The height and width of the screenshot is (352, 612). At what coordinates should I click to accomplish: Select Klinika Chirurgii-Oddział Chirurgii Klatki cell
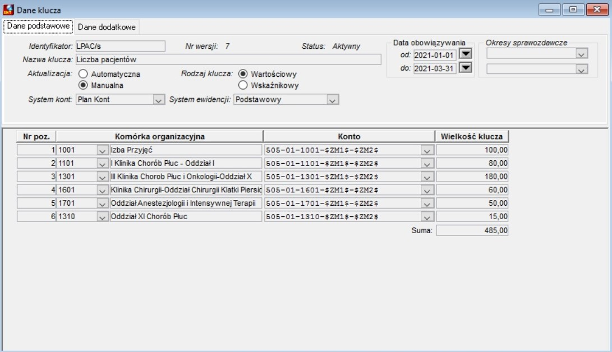[x=186, y=189]
